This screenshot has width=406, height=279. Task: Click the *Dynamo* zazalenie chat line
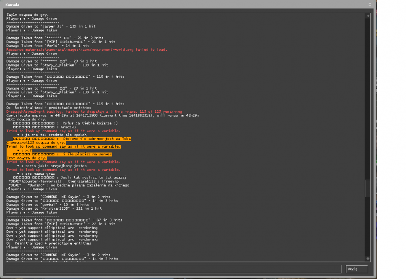(69, 185)
